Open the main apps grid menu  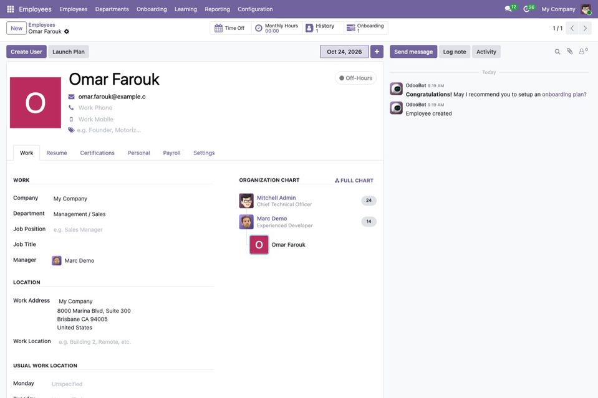point(11,9)
